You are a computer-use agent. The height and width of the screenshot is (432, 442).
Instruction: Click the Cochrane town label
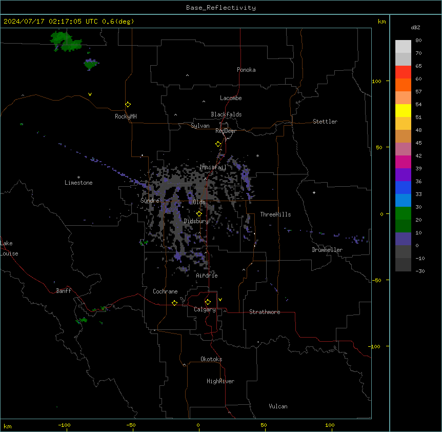[x=165, y=291]
